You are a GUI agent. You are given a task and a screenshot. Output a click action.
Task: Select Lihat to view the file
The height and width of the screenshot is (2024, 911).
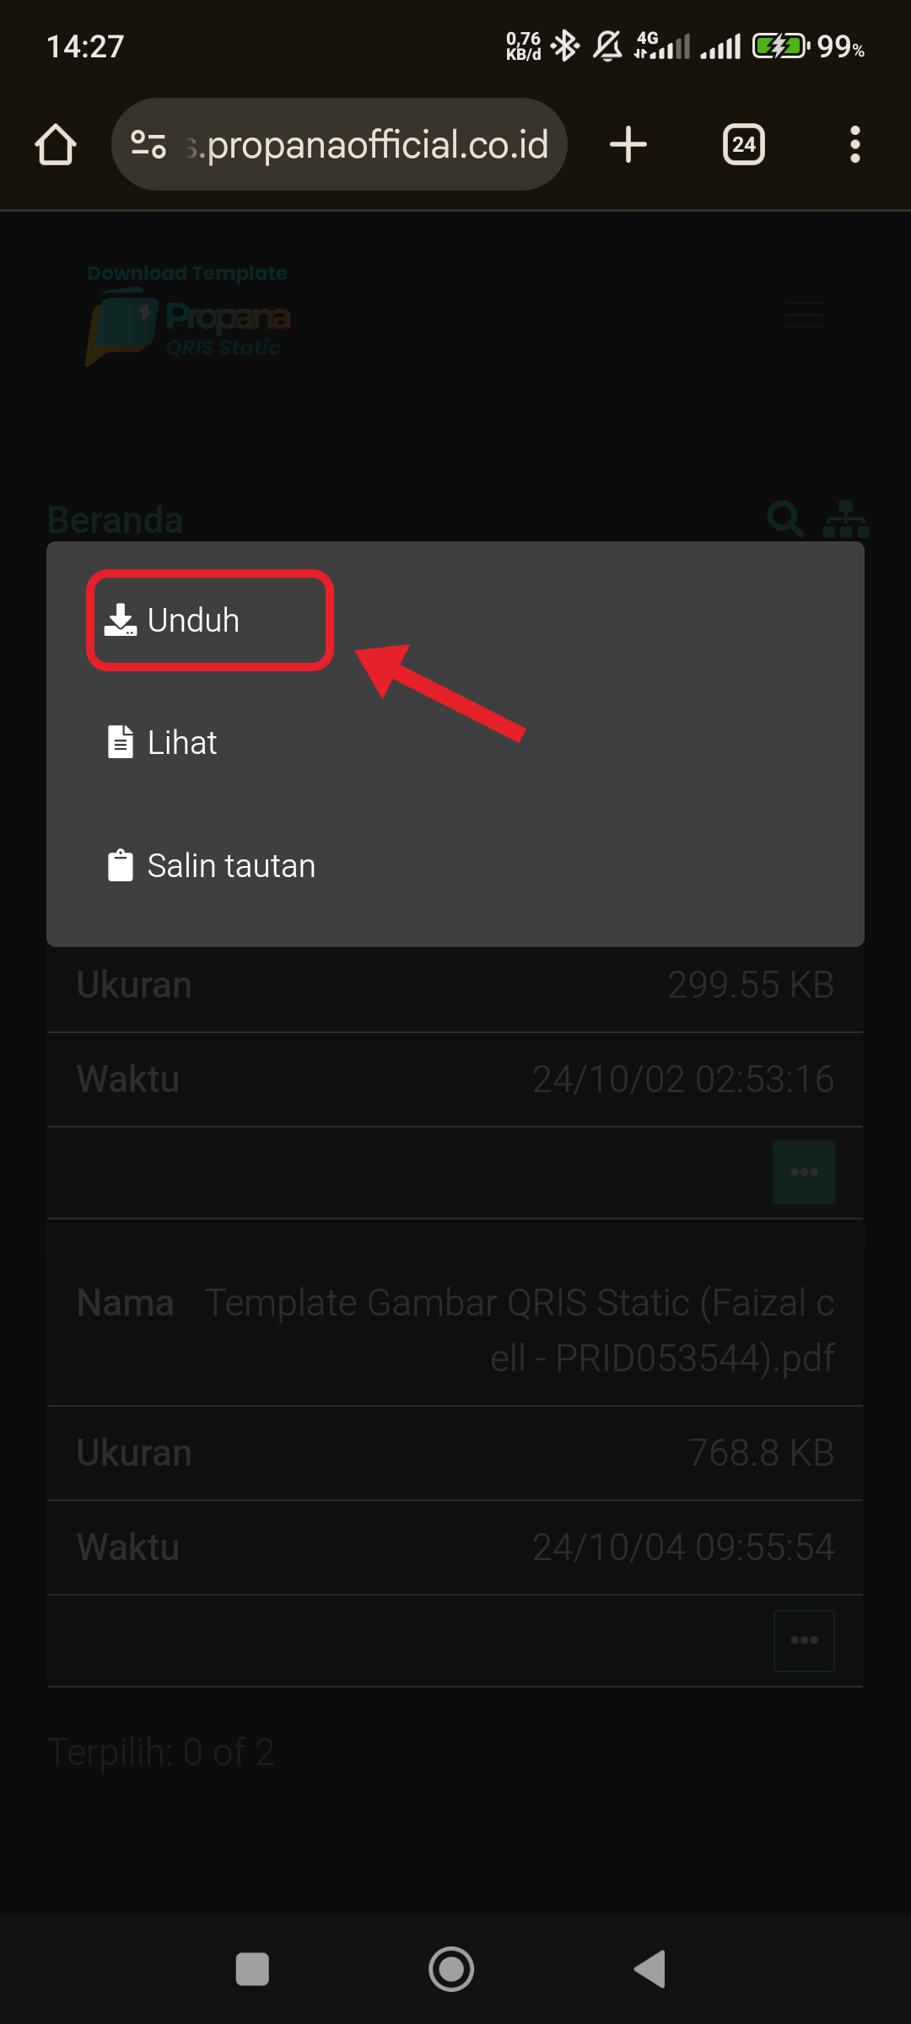[162, 742]
